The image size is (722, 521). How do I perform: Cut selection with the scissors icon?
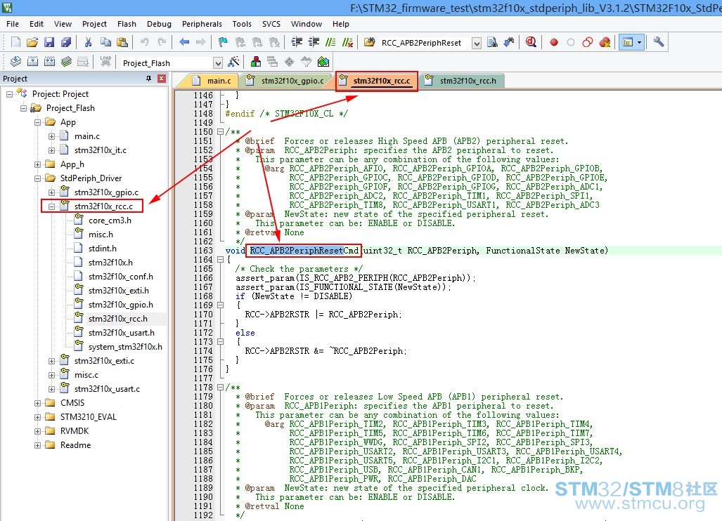[x=88, y=42]
